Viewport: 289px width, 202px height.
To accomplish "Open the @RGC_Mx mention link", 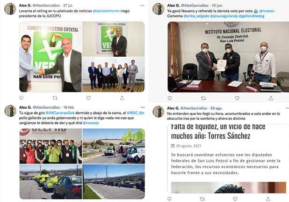I will (136, 113).
